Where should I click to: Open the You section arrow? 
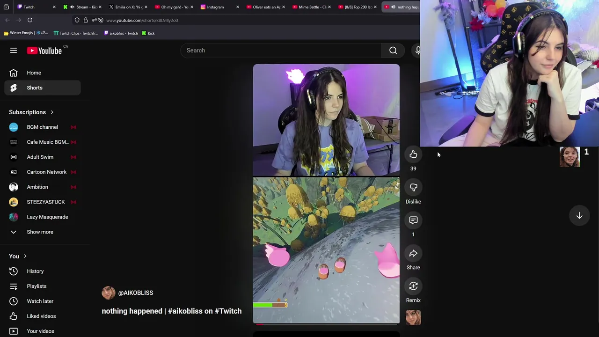25,256
